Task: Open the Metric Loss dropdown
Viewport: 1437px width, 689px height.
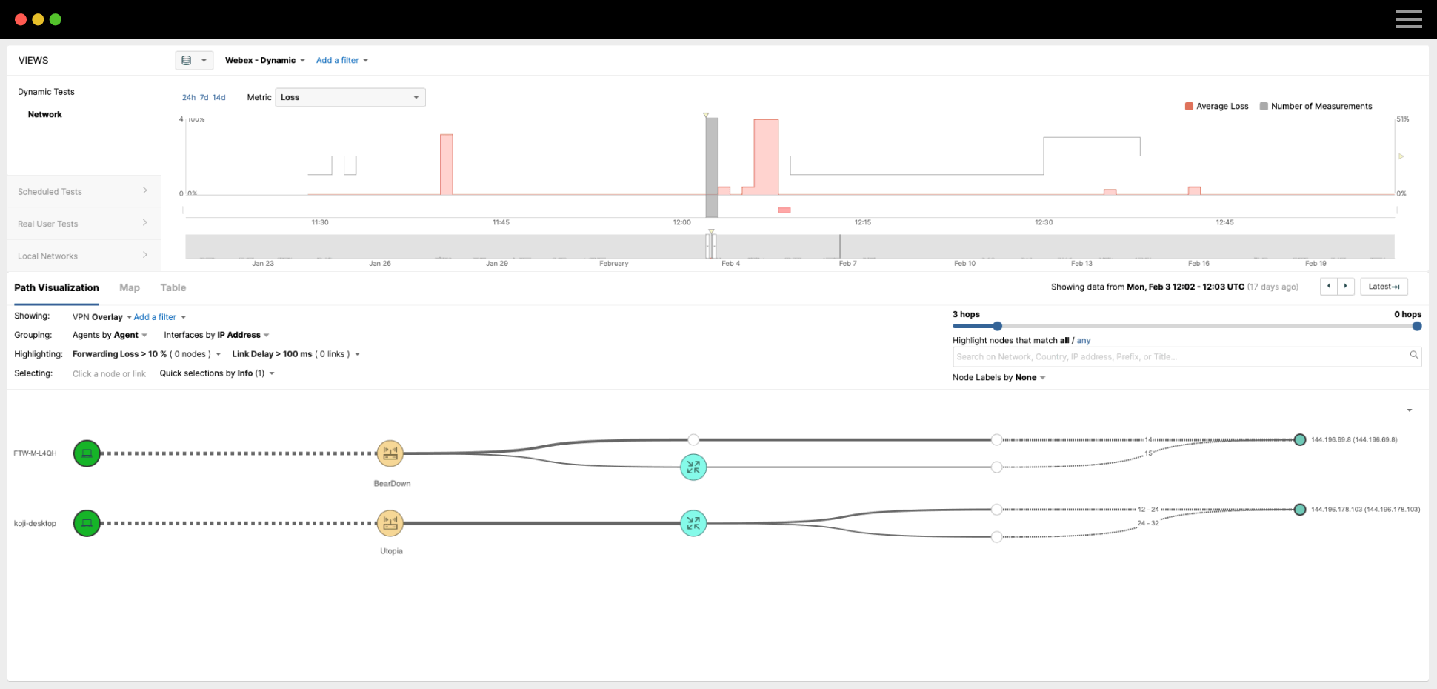Action: pos(350,98)
